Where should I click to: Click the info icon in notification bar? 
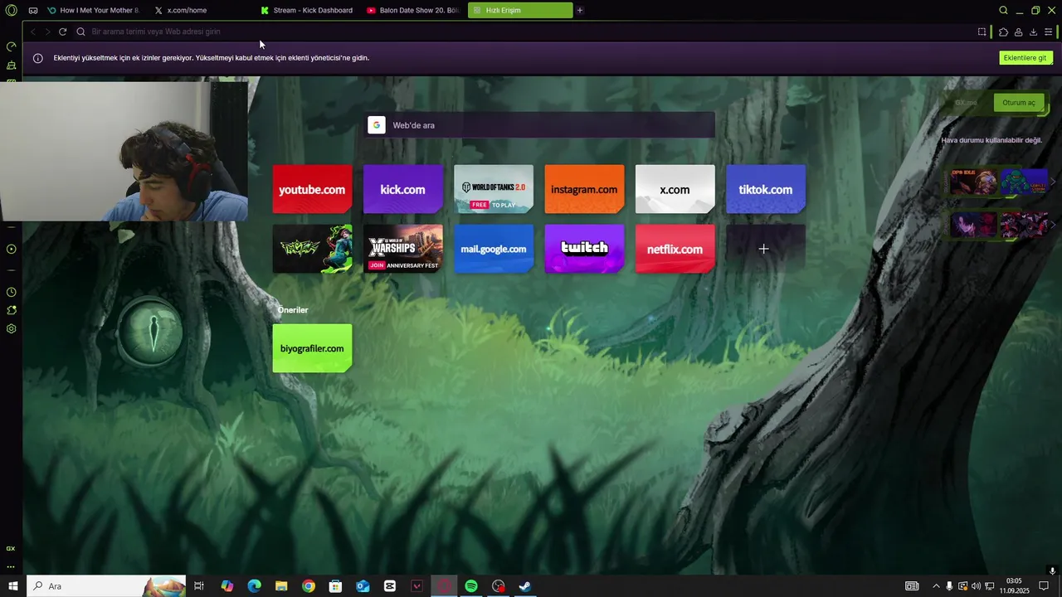[x=37, y=58]
